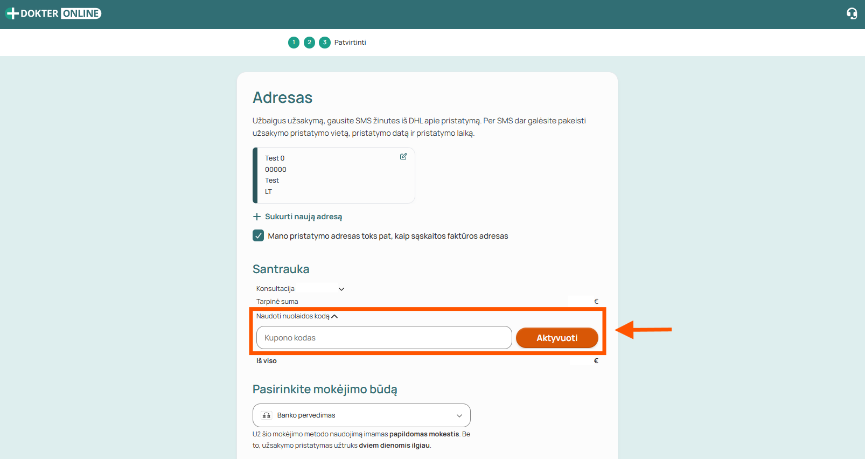Focus the Kupono kodas input field

click(384, 338)
